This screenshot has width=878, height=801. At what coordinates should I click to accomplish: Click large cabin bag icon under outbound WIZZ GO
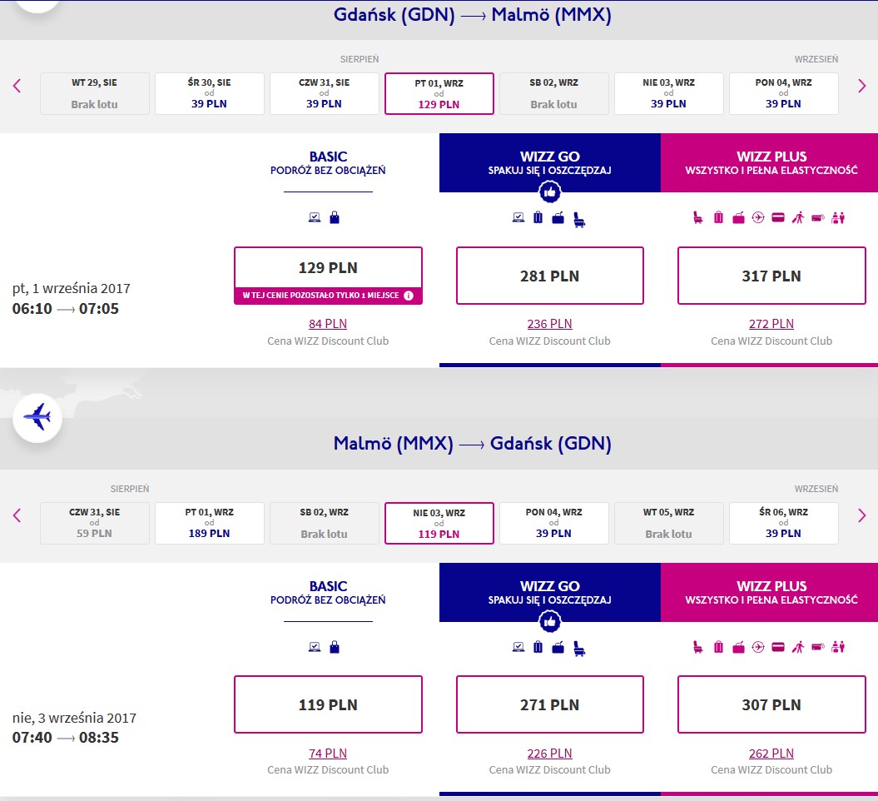coord(558,218)
